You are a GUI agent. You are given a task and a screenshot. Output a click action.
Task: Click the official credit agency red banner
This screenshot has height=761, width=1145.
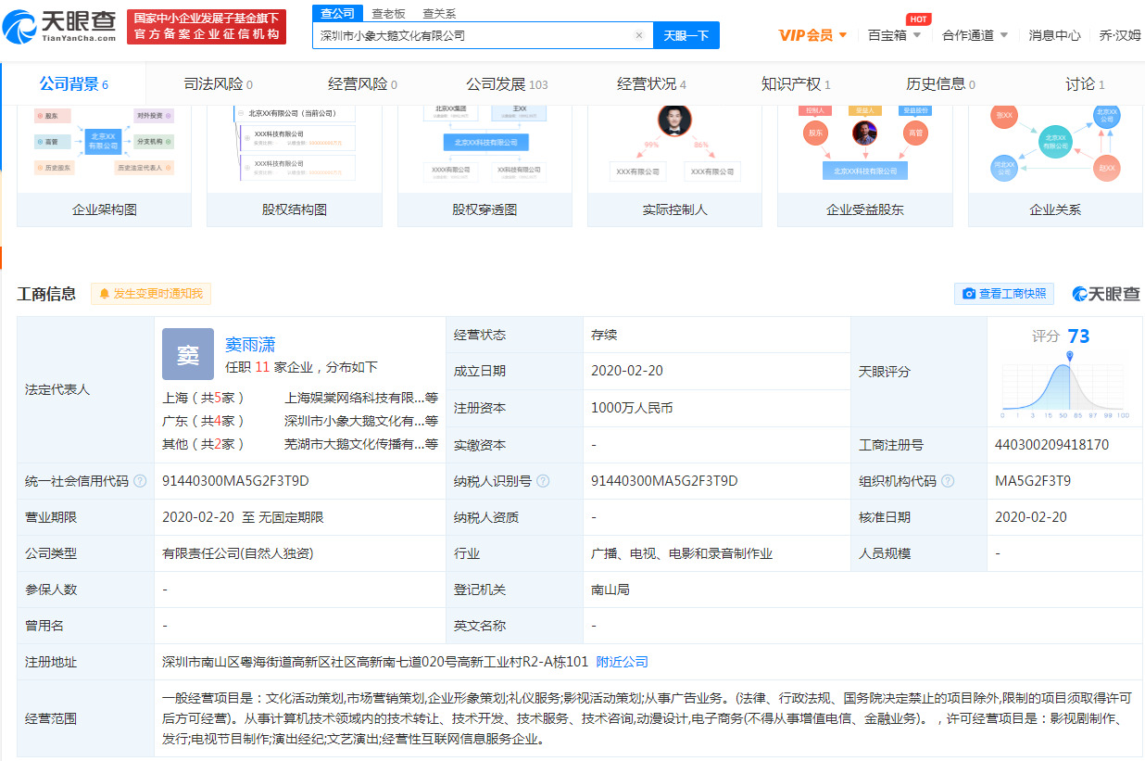[x=207, y=27]
